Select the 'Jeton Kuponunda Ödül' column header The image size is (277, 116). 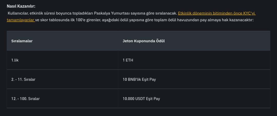point(144,41)
